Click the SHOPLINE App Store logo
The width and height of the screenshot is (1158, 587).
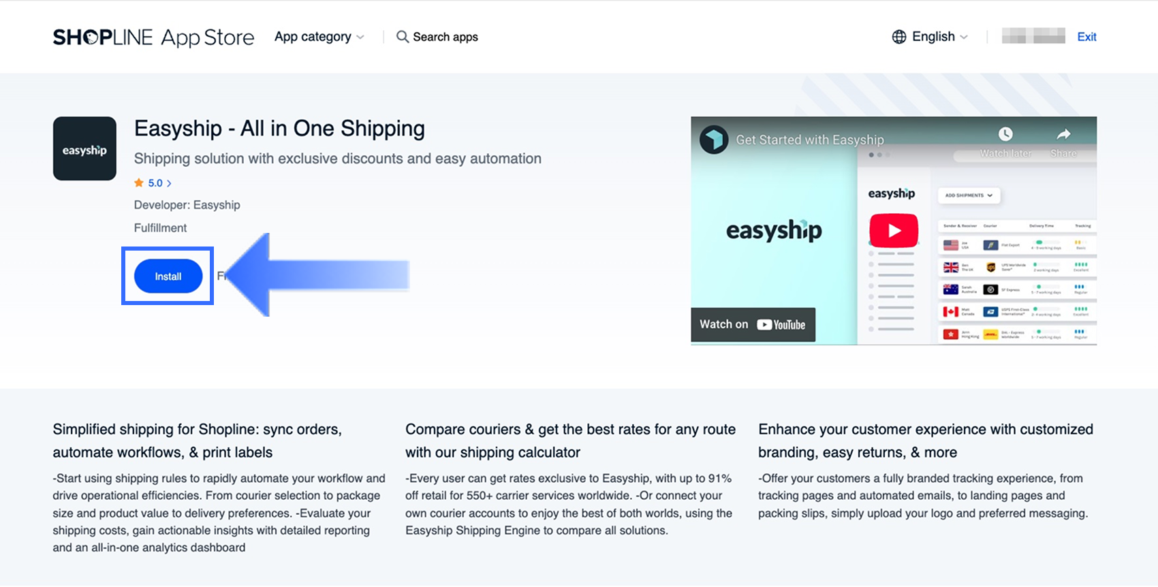point(153,37)
